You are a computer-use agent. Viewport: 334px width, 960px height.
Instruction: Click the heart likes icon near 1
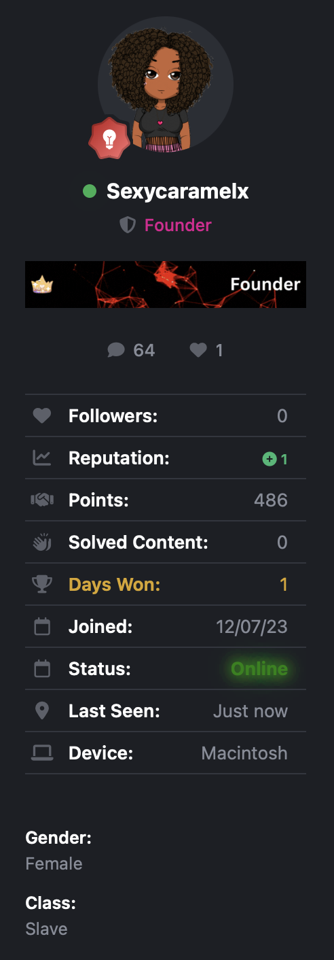[x=198, y=350]
